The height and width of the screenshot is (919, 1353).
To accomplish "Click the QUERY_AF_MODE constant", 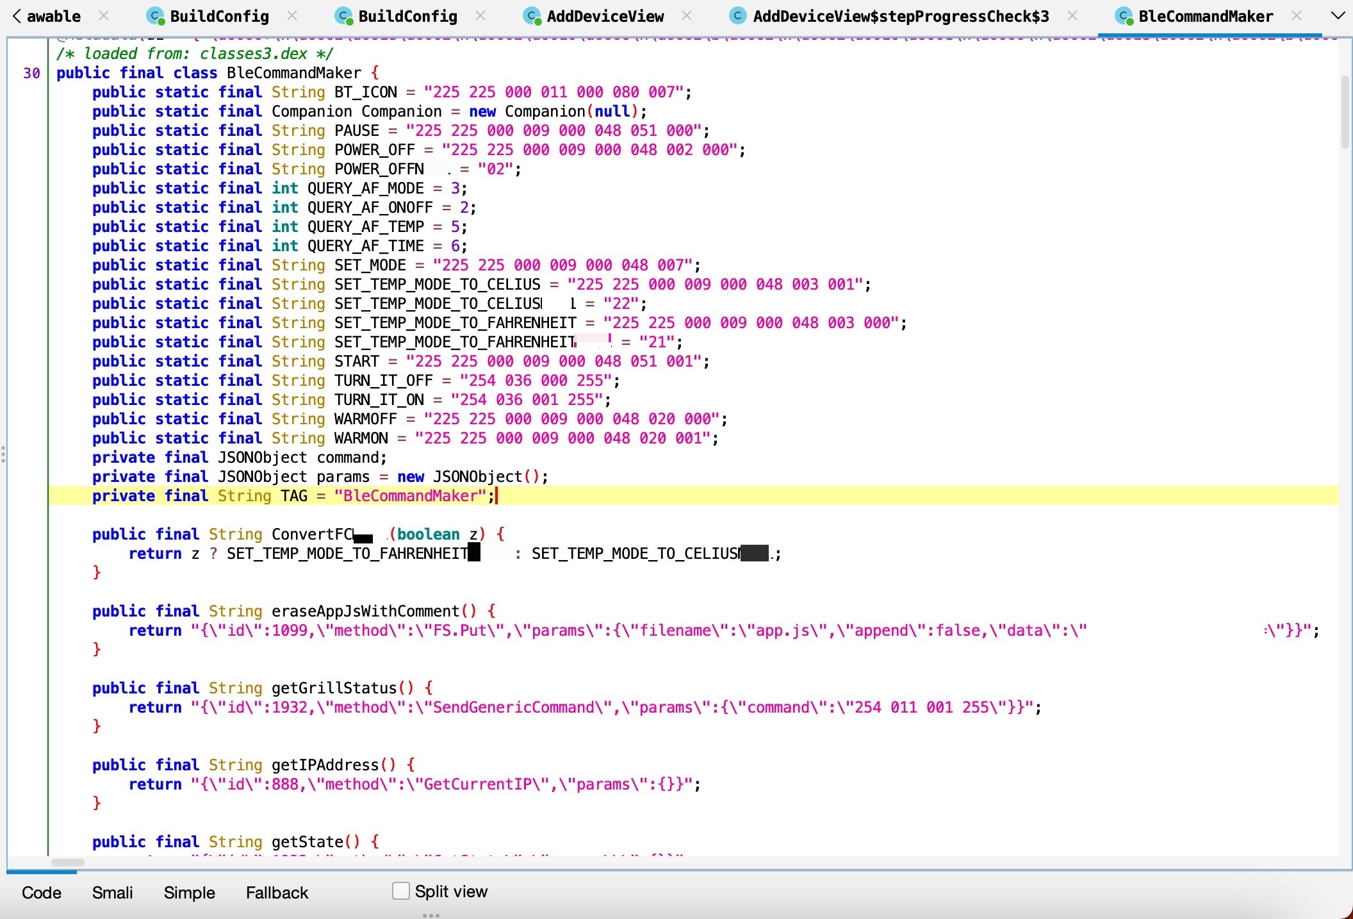I will [x=366, y=188].
